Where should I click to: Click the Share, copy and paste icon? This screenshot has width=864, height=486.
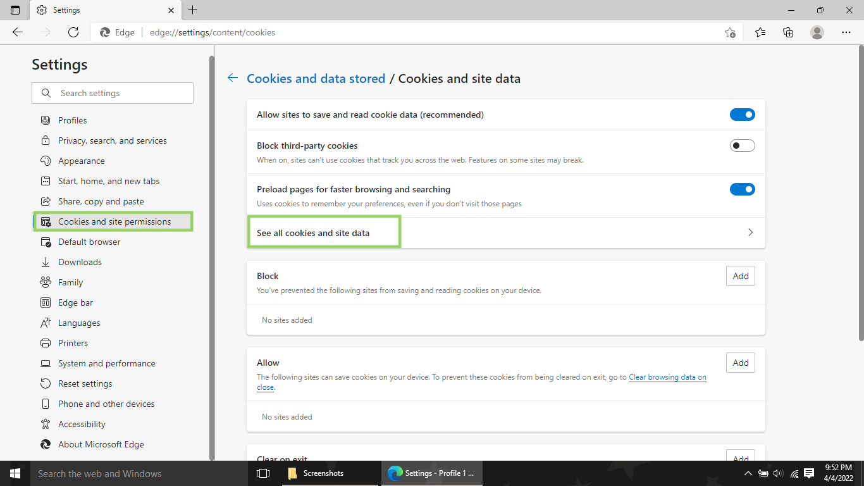pyautogui.click(x=46, y=201)
